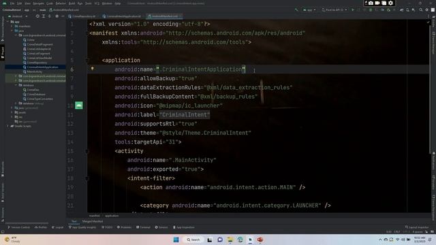This screenshot has height=245, width=436.
Task: Click the overlay settings gear icon
Action: click(x=390, y=3)
